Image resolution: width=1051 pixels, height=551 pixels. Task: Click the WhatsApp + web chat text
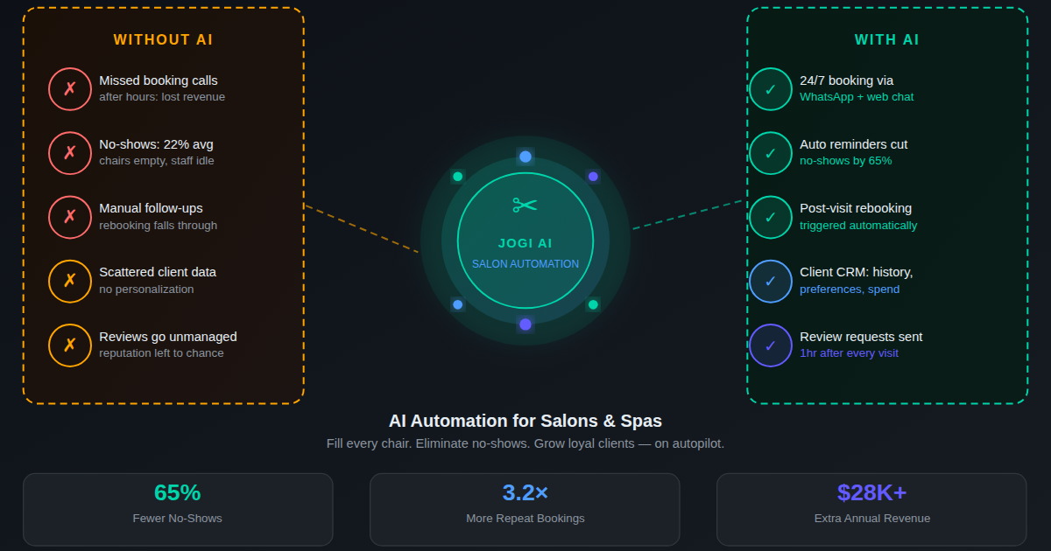857,97
